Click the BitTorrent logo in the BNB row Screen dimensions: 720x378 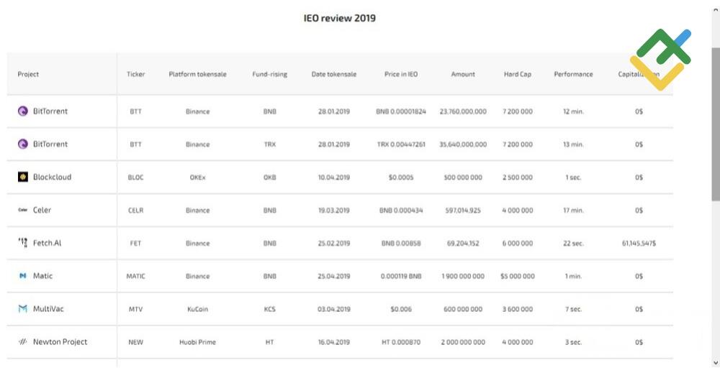click(x=22, y=111)
